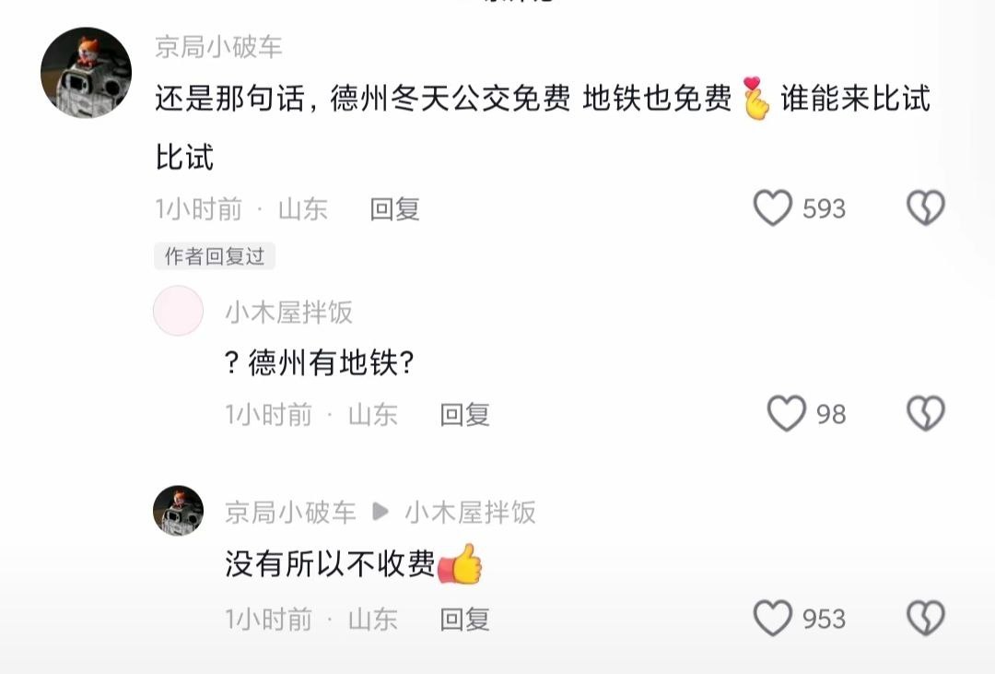
Task: Open replied-to user 小木屋拌饭 after the arrow
Action: [470, 512]
